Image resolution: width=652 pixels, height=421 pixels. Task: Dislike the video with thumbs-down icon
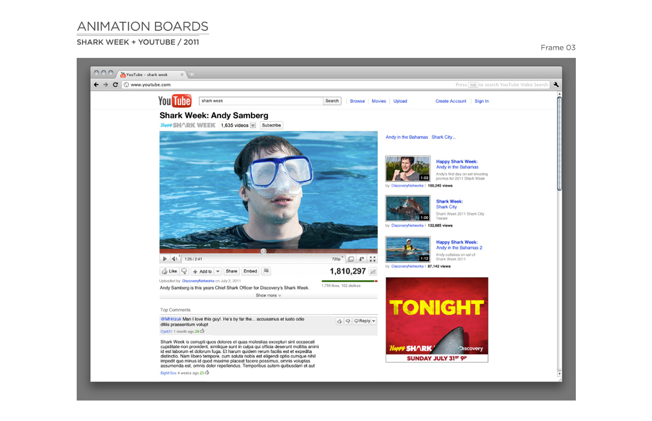tap(184, 271)
